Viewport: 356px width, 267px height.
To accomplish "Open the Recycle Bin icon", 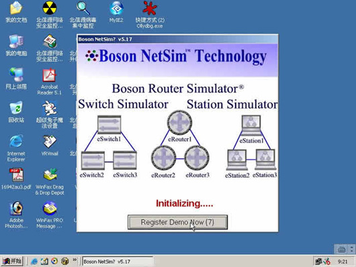I will pyautogui.click(x=16, y=112).
